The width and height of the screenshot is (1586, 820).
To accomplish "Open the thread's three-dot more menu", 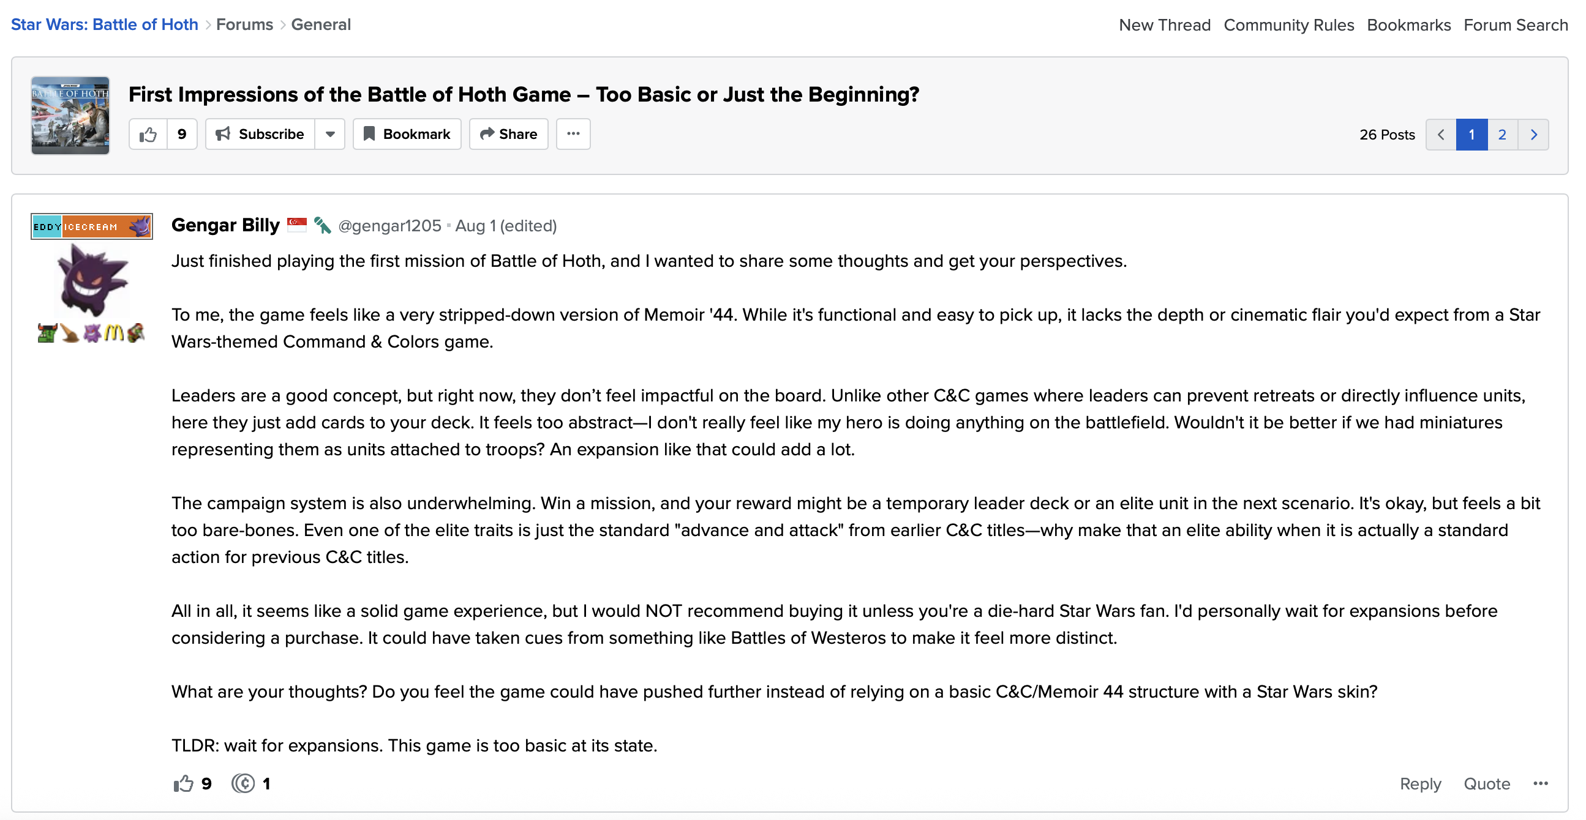I will tap(573, 134).
